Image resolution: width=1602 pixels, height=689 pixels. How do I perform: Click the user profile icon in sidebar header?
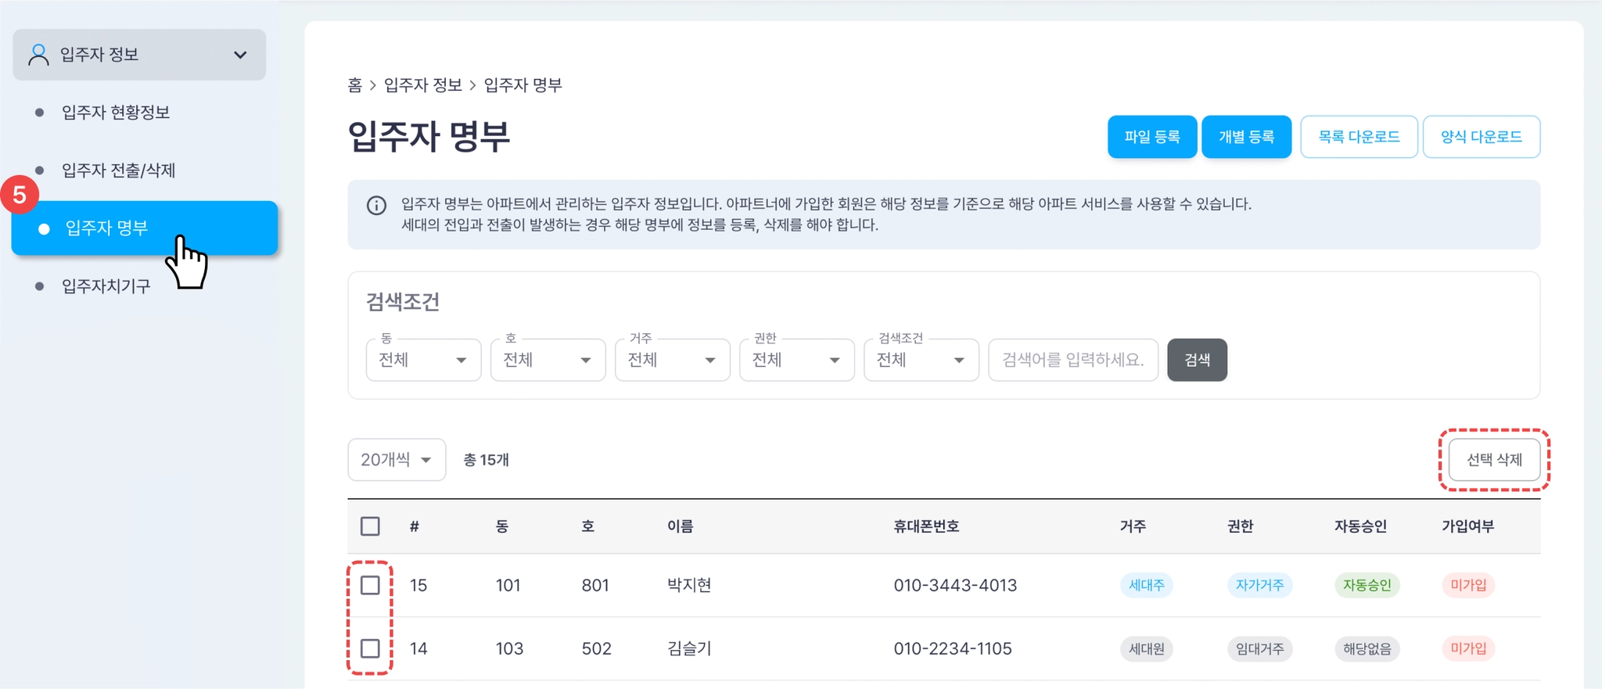[38, 55]
